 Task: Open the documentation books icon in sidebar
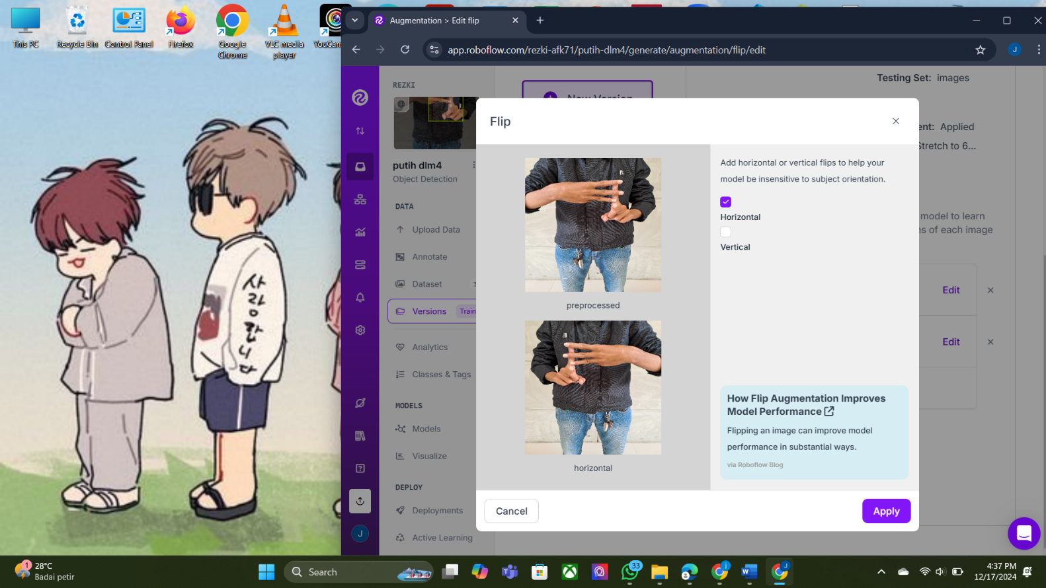(360, 435)
